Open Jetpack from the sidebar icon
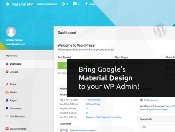 (x=7, y=72)
